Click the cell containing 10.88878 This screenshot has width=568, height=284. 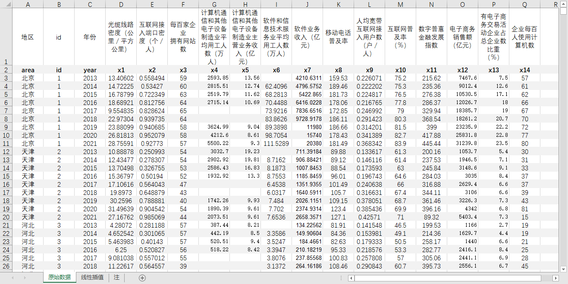121,151
